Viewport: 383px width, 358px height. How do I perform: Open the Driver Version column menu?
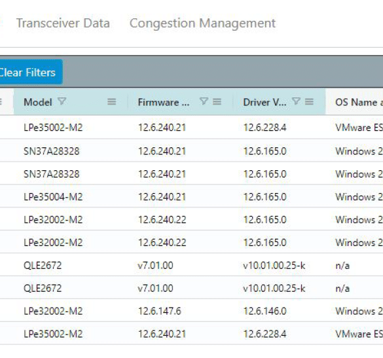[309, 101]
